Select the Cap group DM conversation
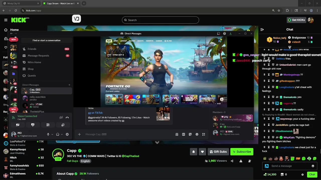Image resolution: width=321 pixels, height=180 pixels. pyautogui.click(x=46, y=91)
